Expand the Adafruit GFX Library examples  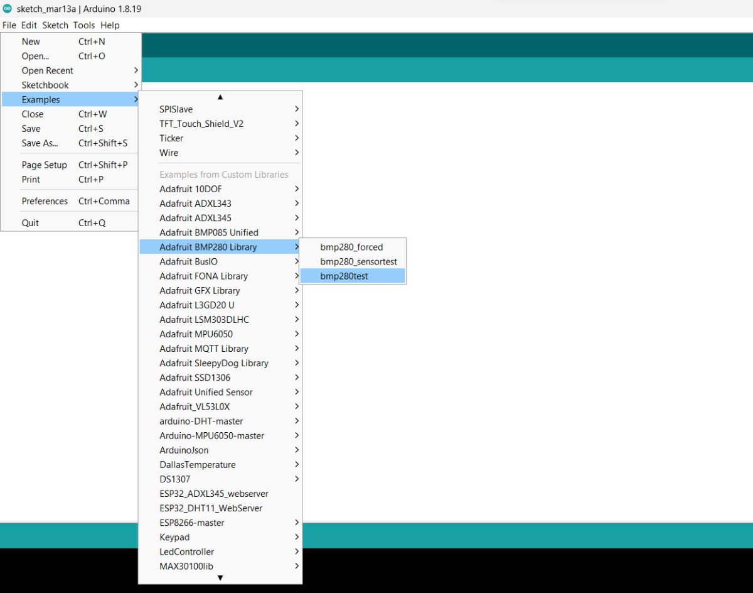(x=200, y=290)
